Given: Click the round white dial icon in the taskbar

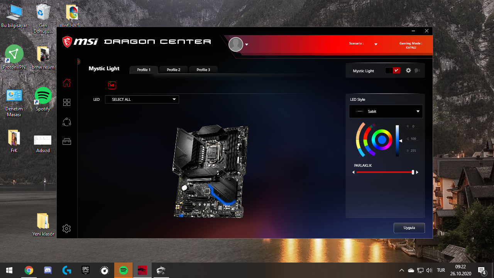Looking at the screenshot, I should tap(104, 270).
